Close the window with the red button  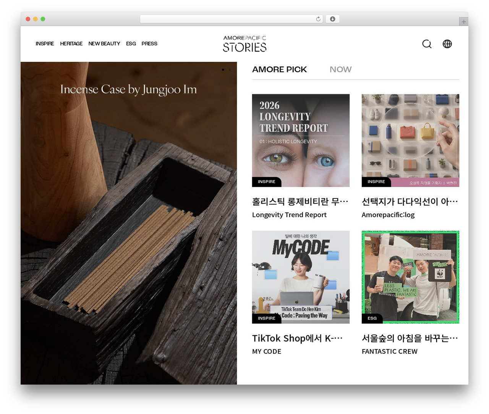(28, 19)
